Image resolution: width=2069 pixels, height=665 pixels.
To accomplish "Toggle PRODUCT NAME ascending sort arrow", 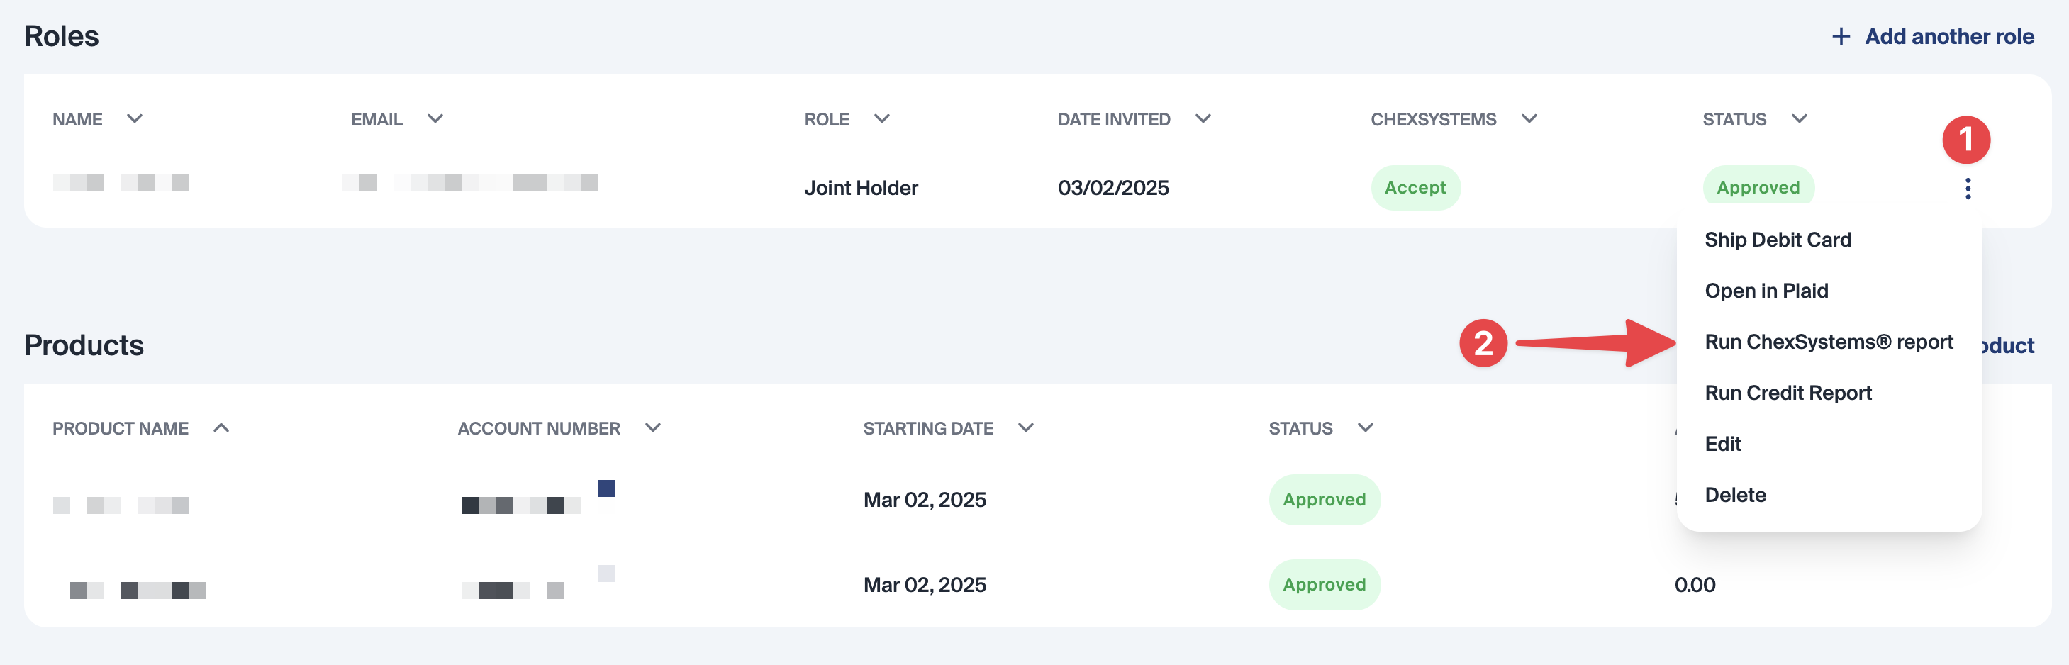I will click(222, 428).
